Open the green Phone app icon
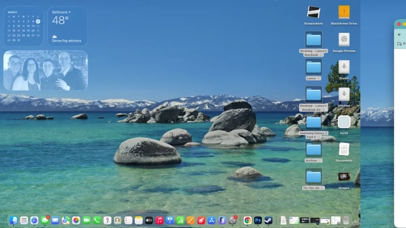The width and height of the screenshot is (406, 228). pyautogui.click(x=97, y=220)
